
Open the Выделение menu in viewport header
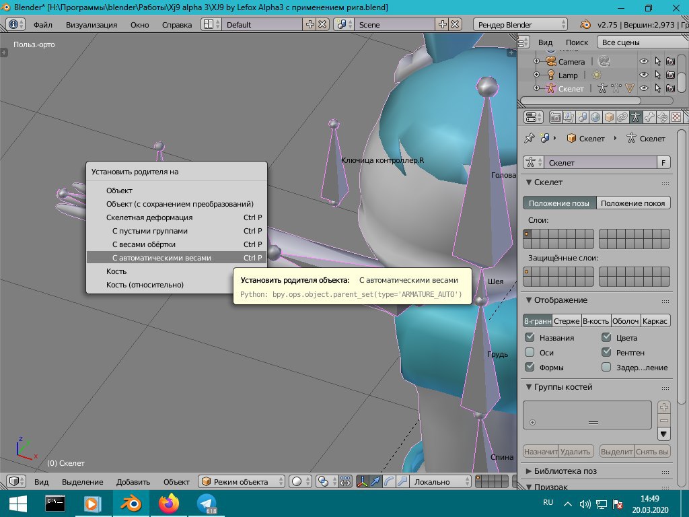coord(82,482)
